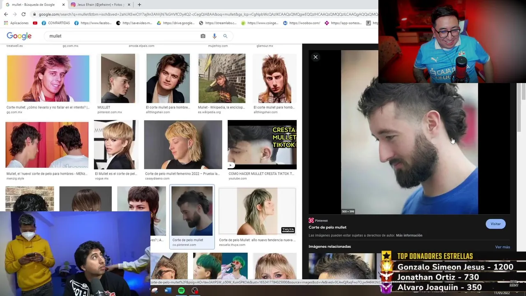Switch to the Jesus Efrain Instagram tab
The height and width of the screenshot is (296, 526).
100,5
